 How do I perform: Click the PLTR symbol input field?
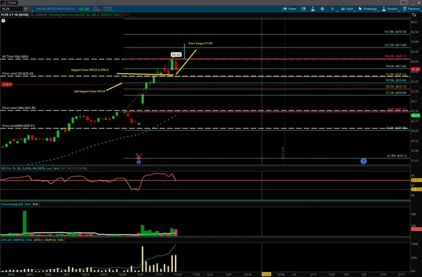coord(12,9)
